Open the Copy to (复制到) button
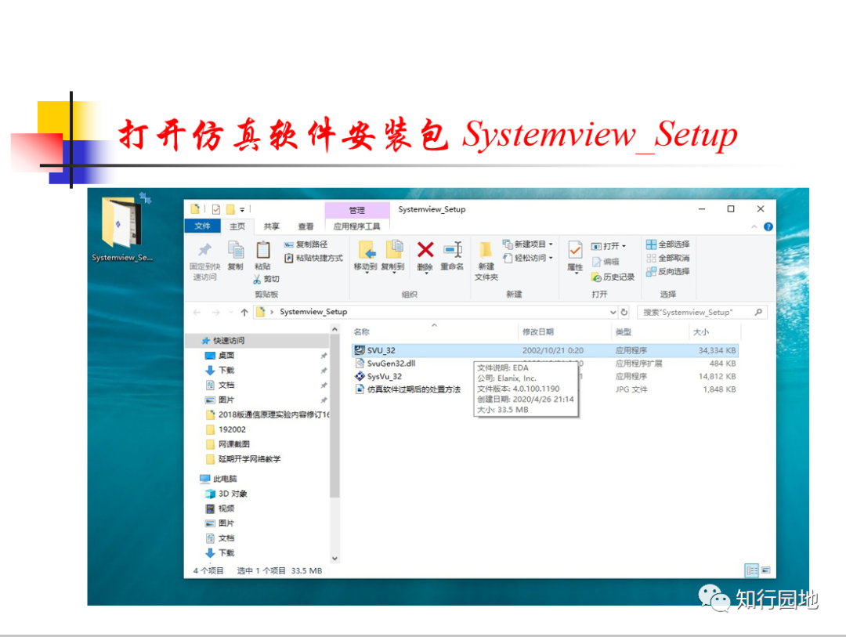846x637 pixels. click(392, 256)
